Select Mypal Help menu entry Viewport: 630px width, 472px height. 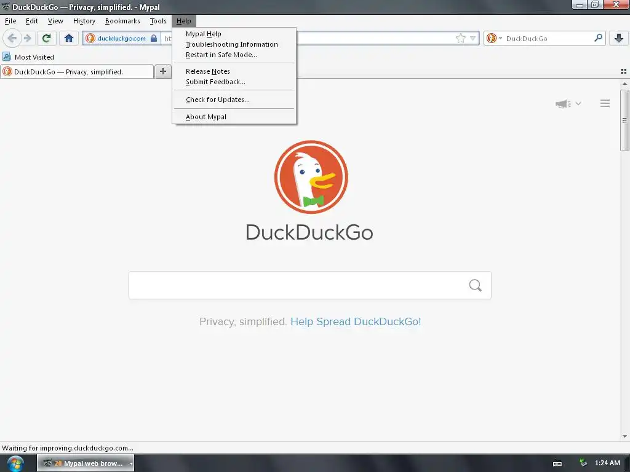234,34
